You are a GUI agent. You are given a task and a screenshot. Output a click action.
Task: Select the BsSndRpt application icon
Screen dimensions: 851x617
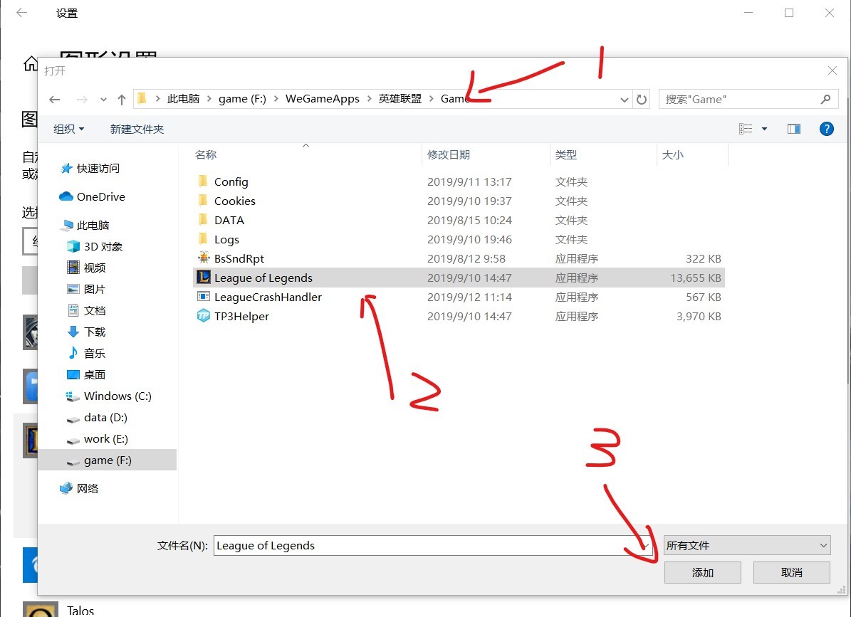204,258
